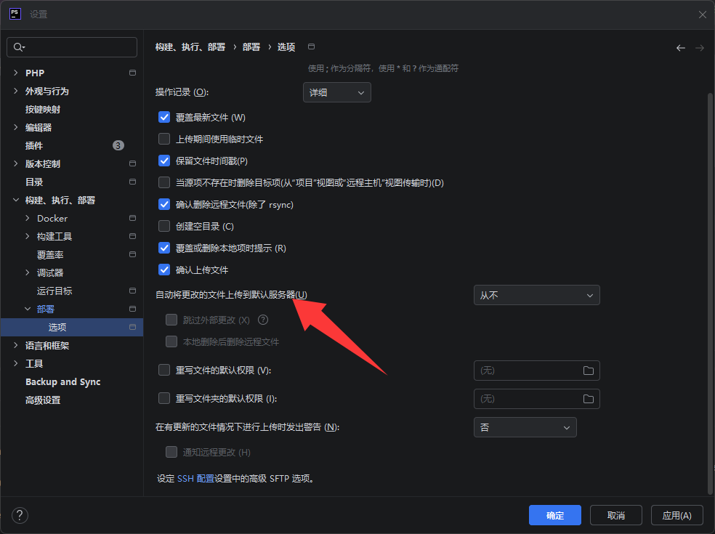Click the back navigation arrow icon
The image size is (715, 534).
pyautogui.click(x=680, y=48)
